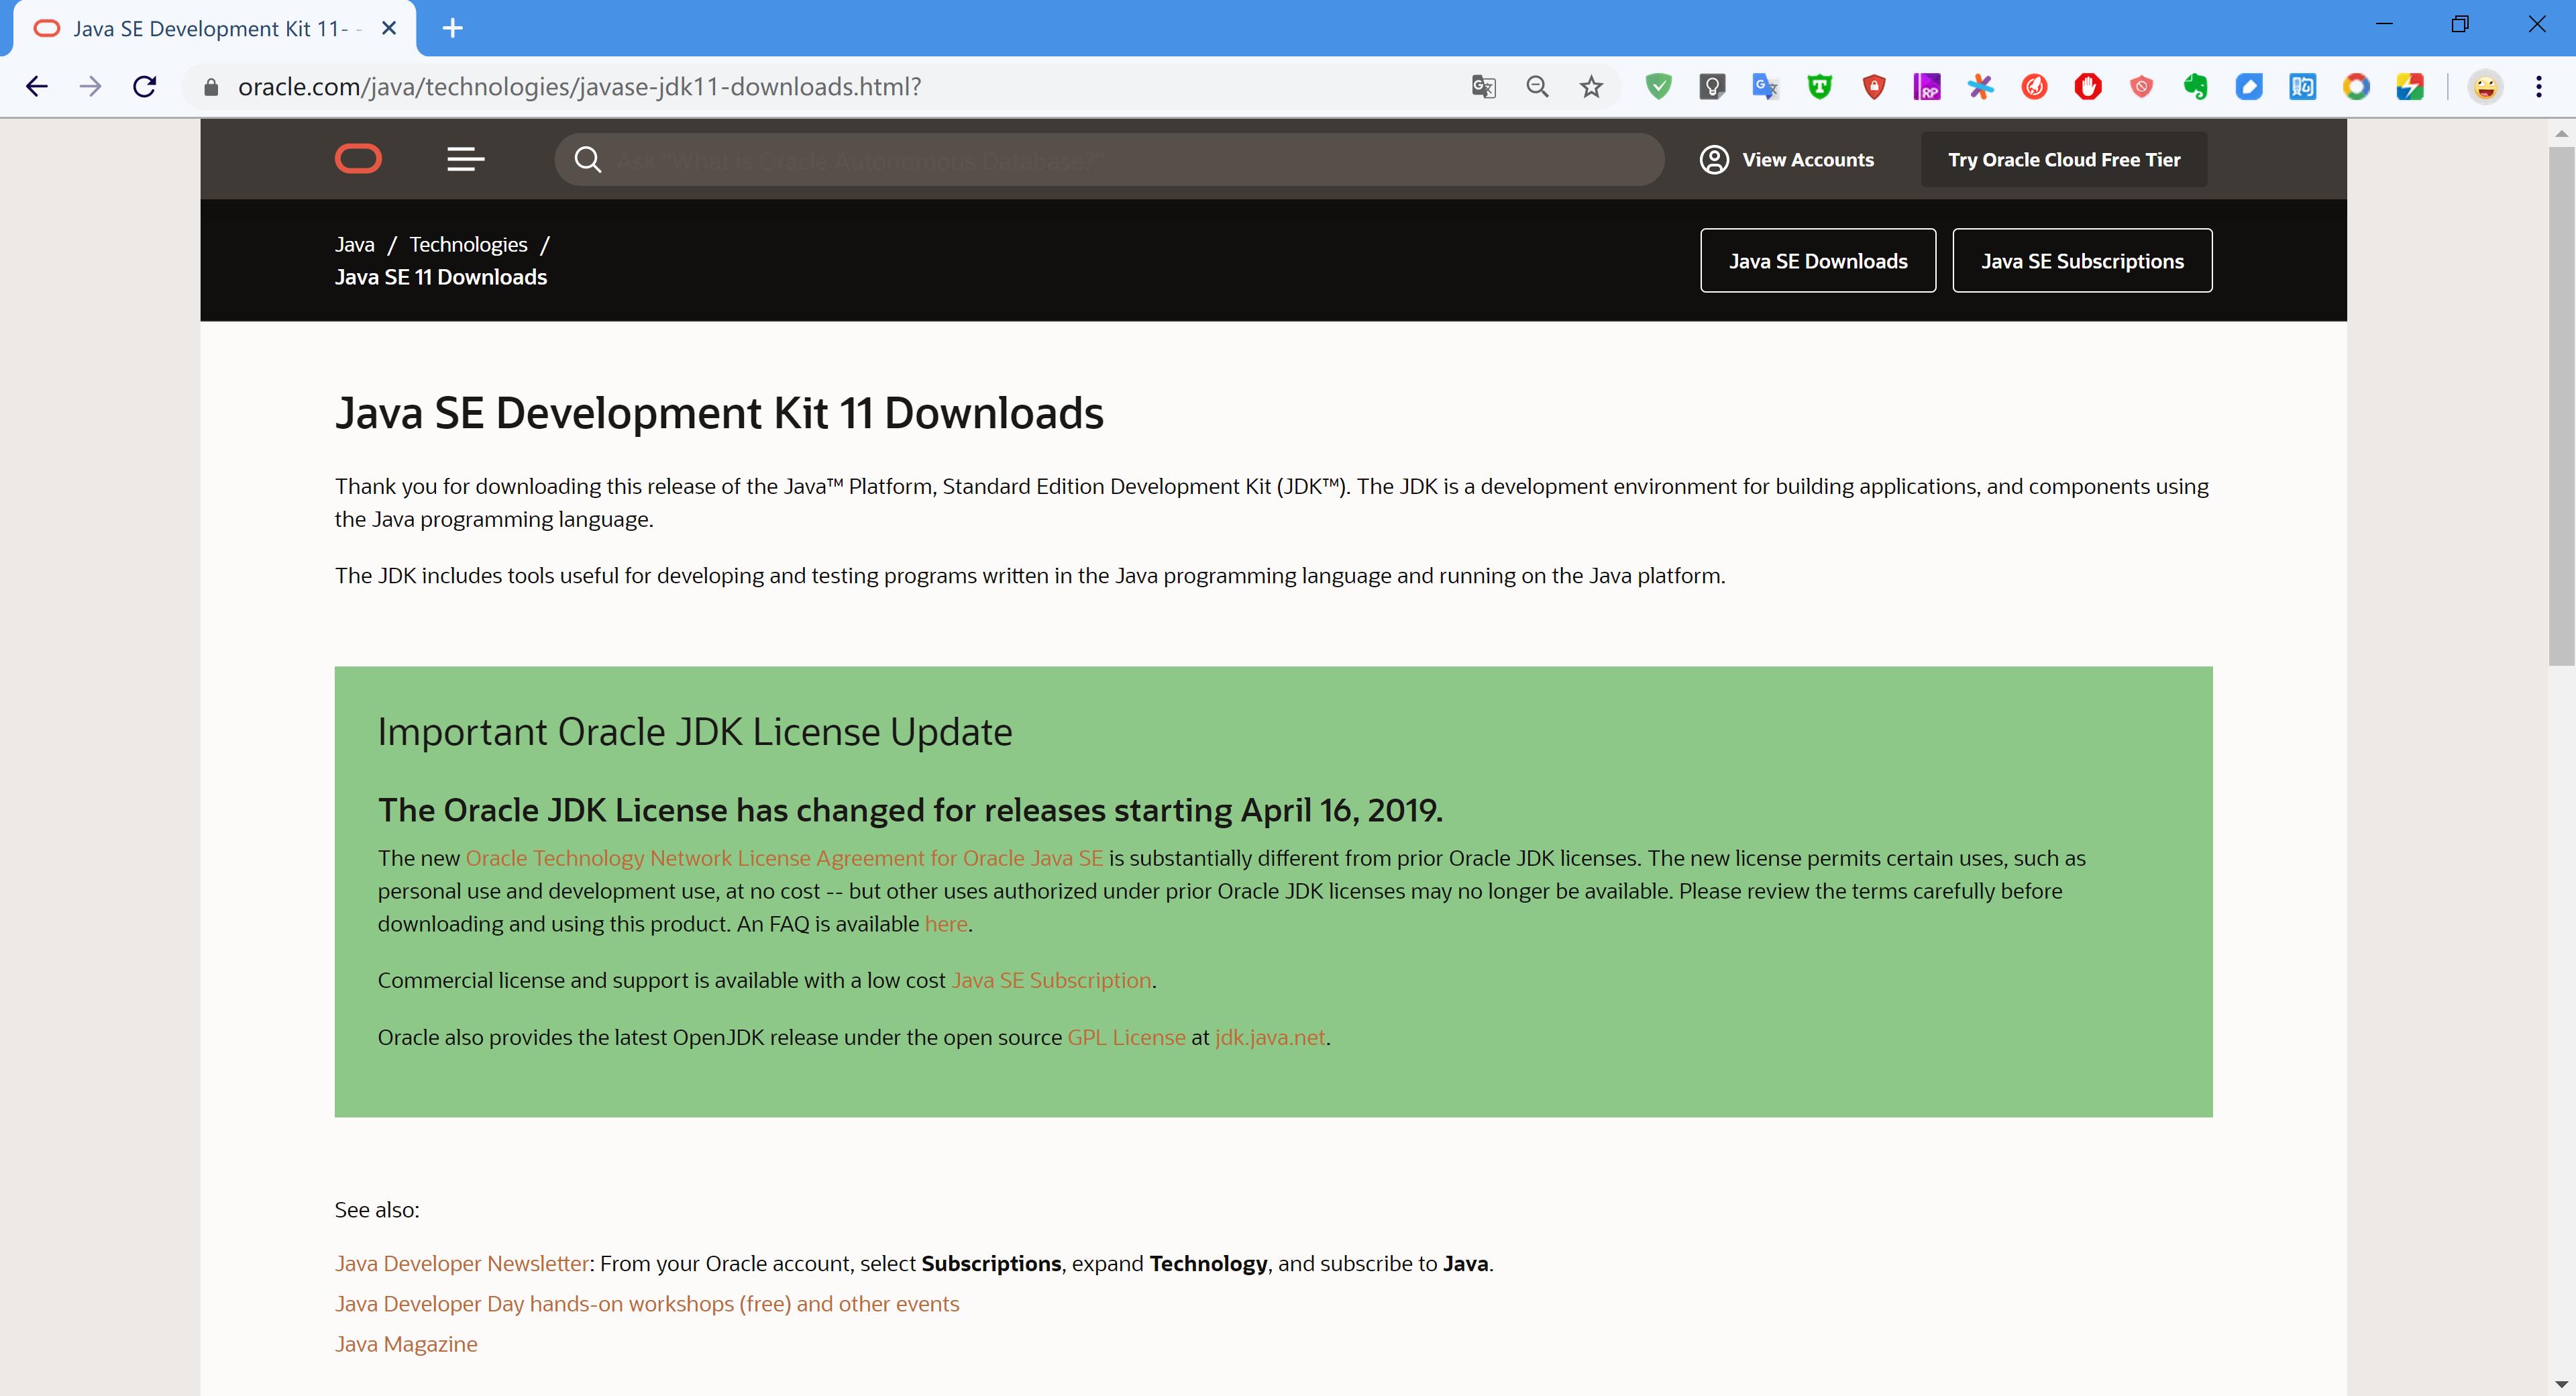Open the Java SE Subscription link
The height and width of the screenshot is (1396, 2576).
[1051, 981]
